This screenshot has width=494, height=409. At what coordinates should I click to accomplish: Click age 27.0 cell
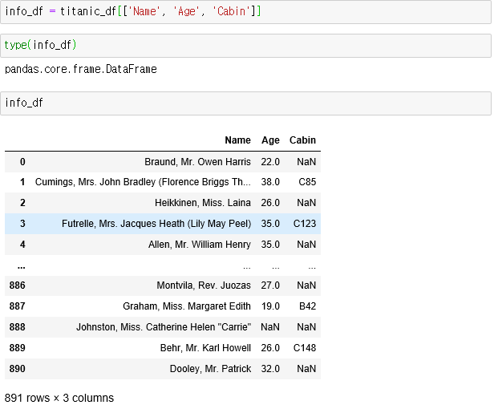270,285
